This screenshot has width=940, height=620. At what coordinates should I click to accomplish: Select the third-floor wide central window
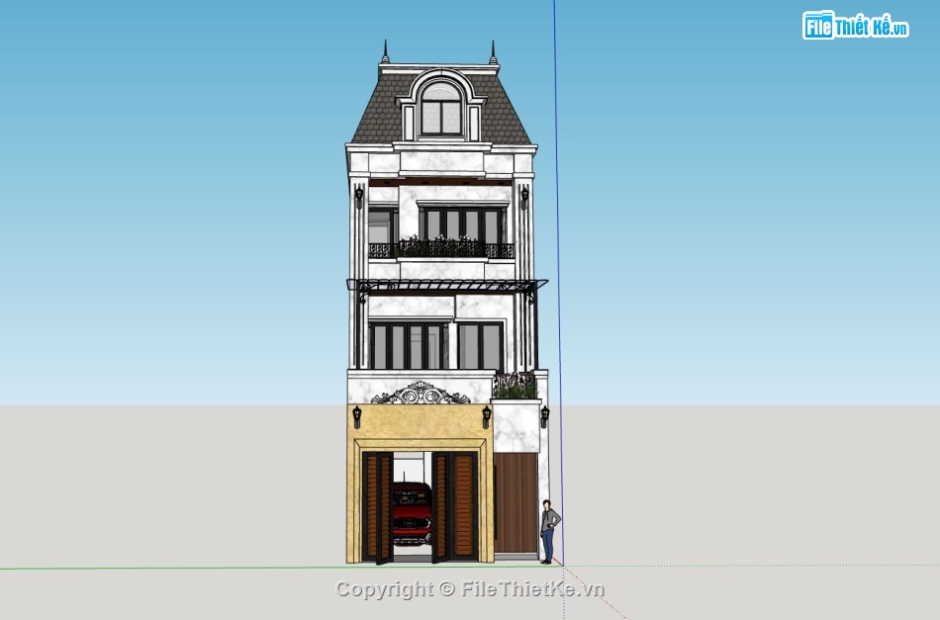(462, 224)
